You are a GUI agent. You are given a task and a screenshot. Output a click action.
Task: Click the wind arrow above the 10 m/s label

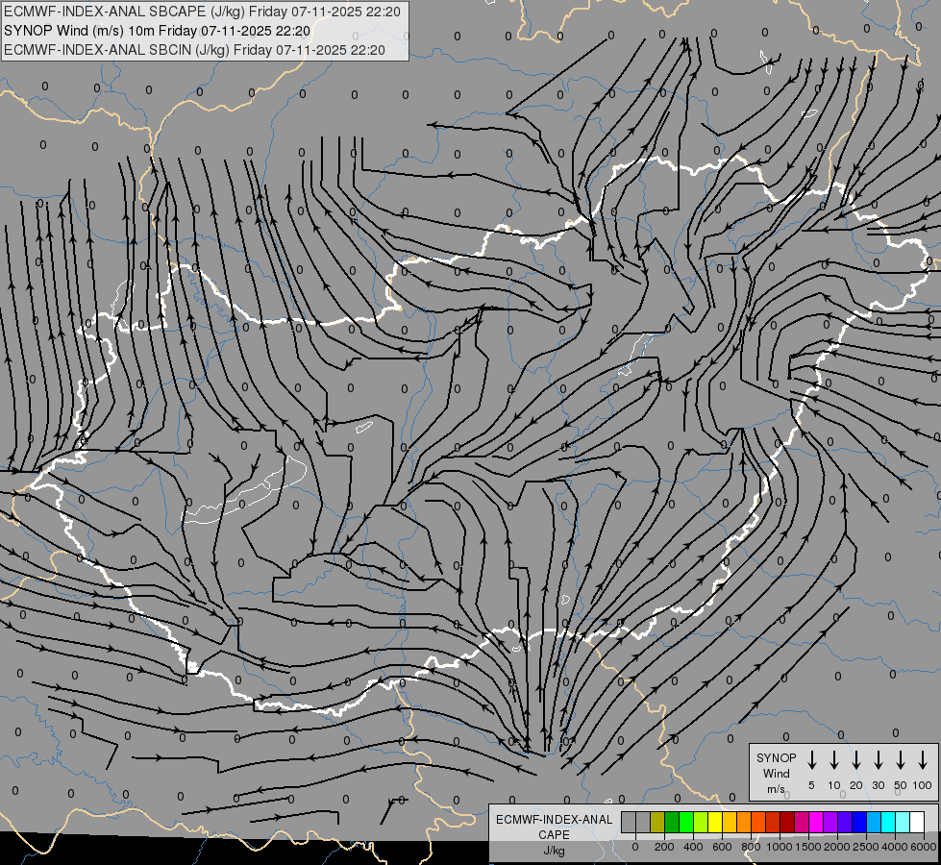click(834, 759)
